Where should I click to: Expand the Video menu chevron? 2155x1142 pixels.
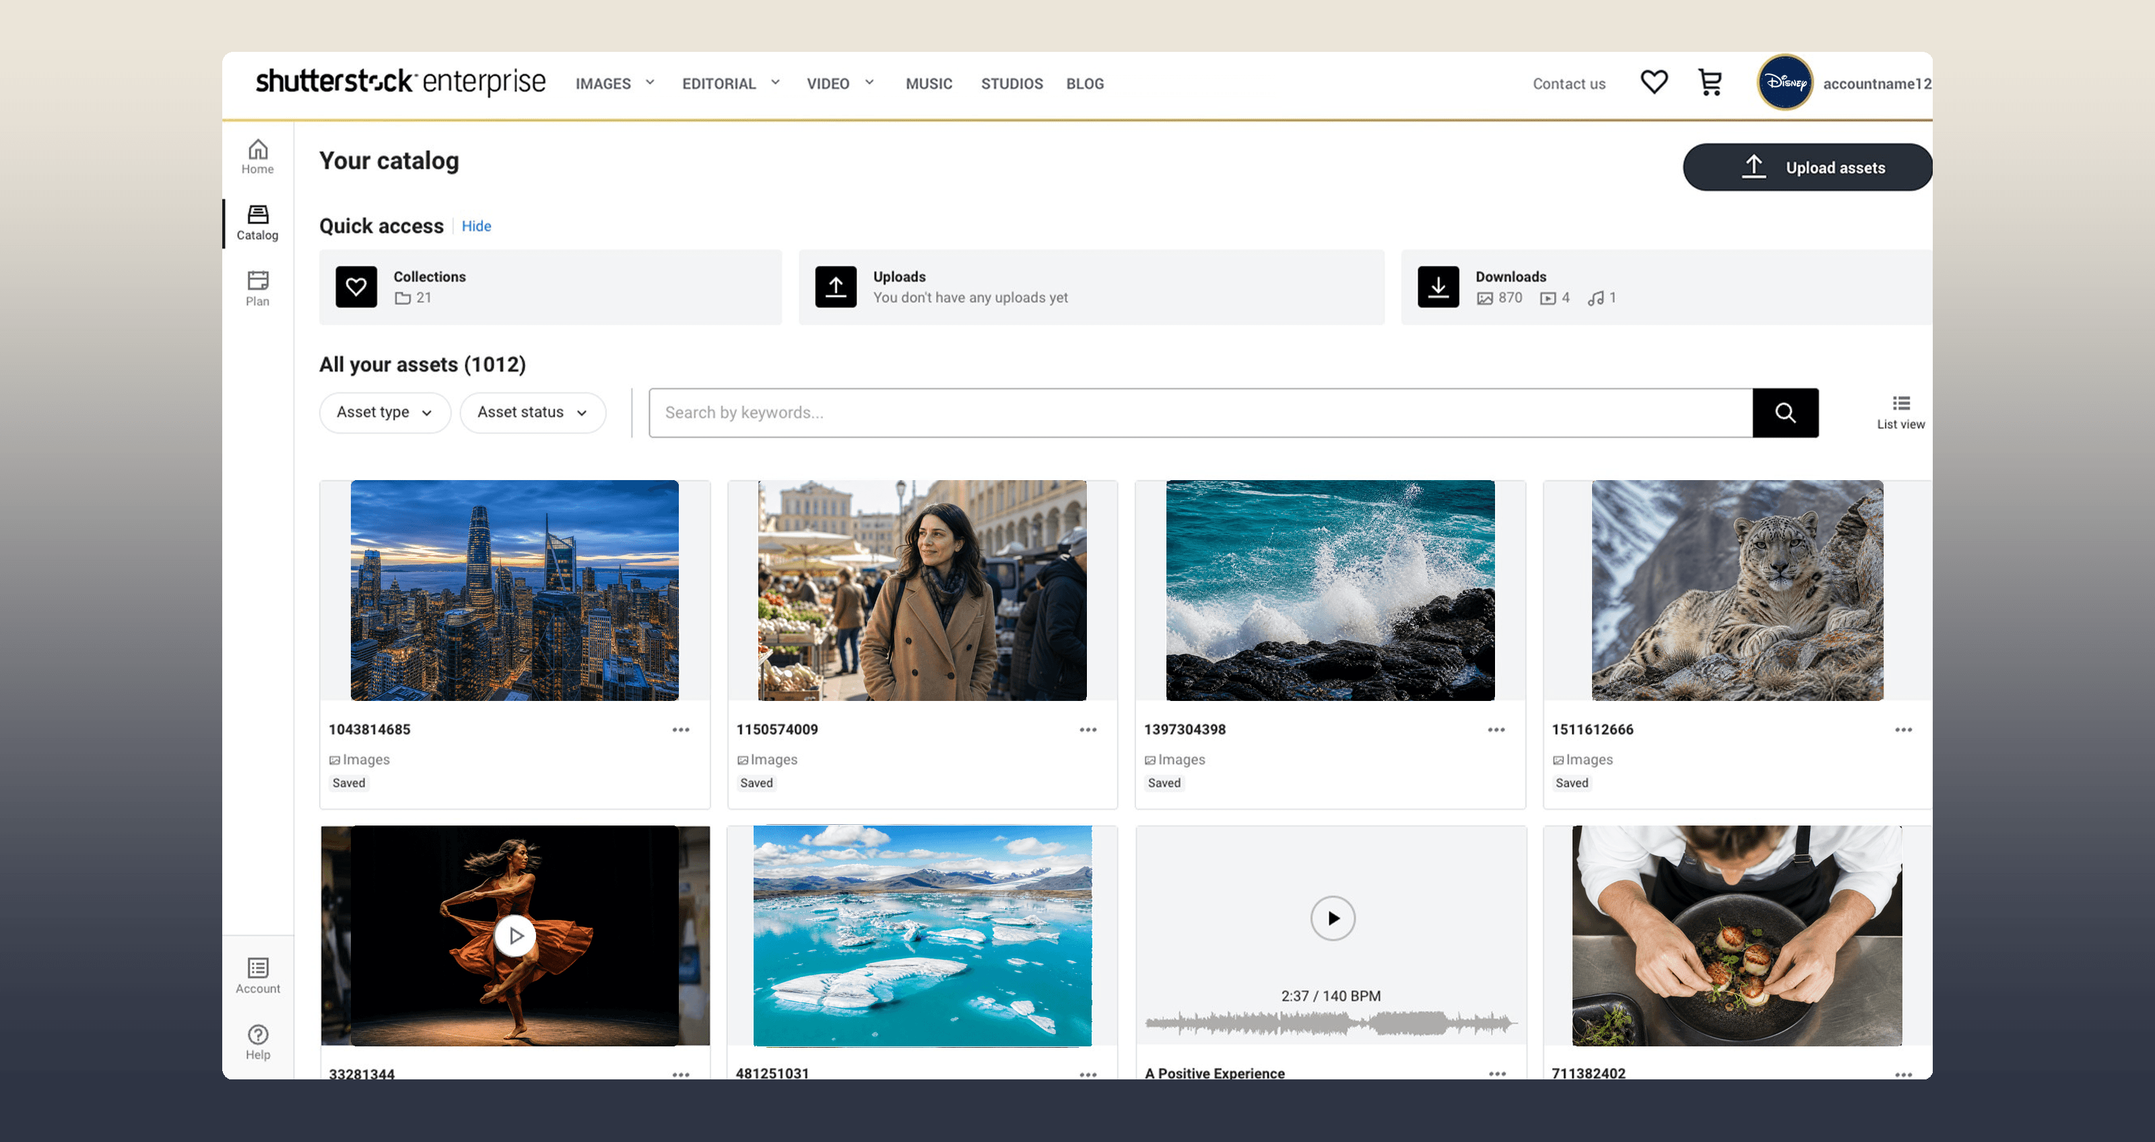tap(869, 82)
